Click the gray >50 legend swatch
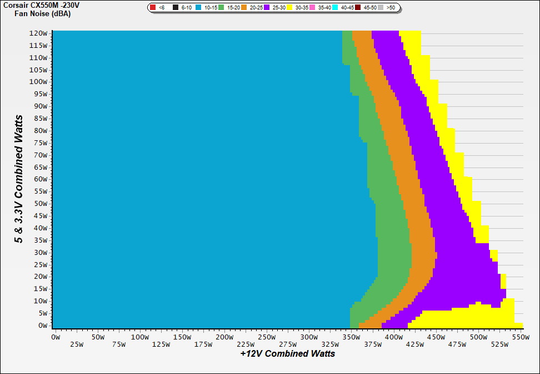 [x=381, y=8]
